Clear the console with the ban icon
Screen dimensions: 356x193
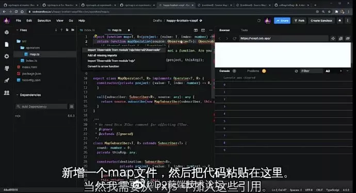click(x=296, y=71)
